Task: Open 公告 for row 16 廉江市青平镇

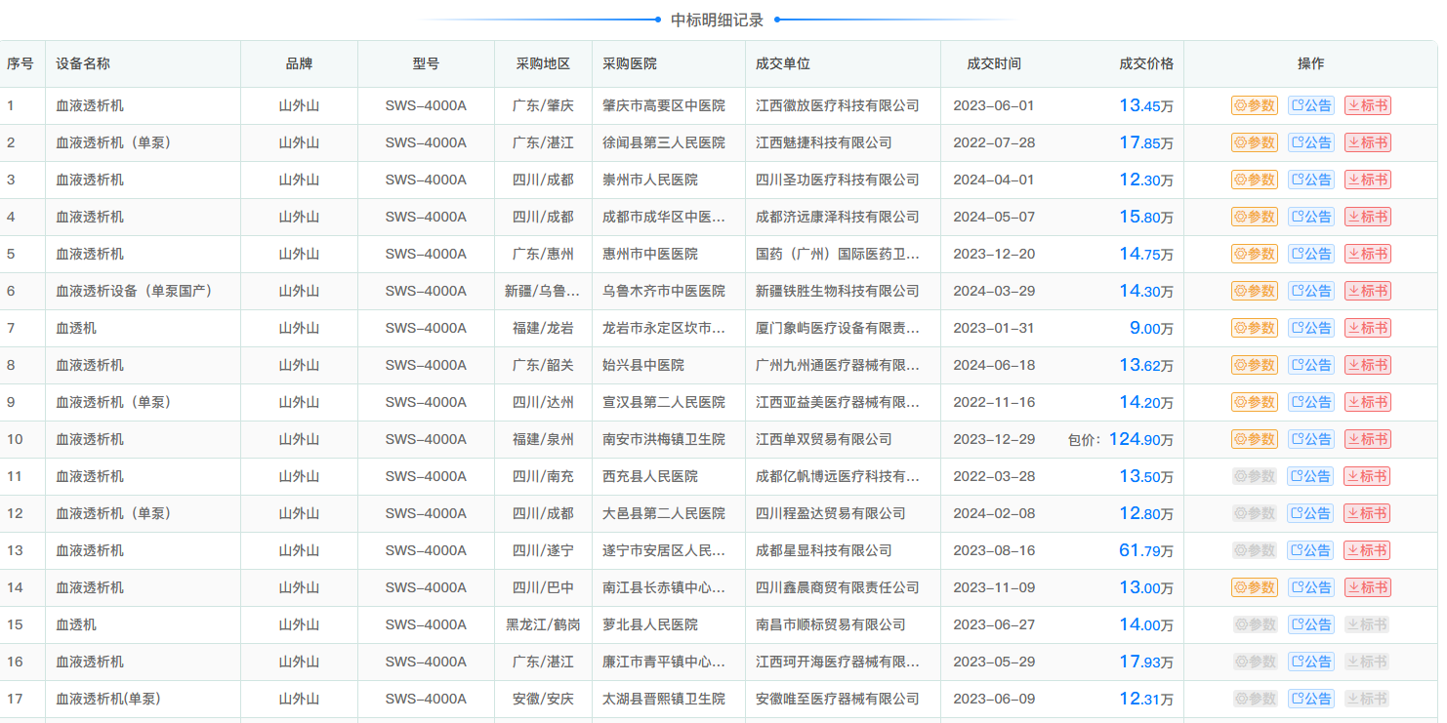Action: 1311,662
